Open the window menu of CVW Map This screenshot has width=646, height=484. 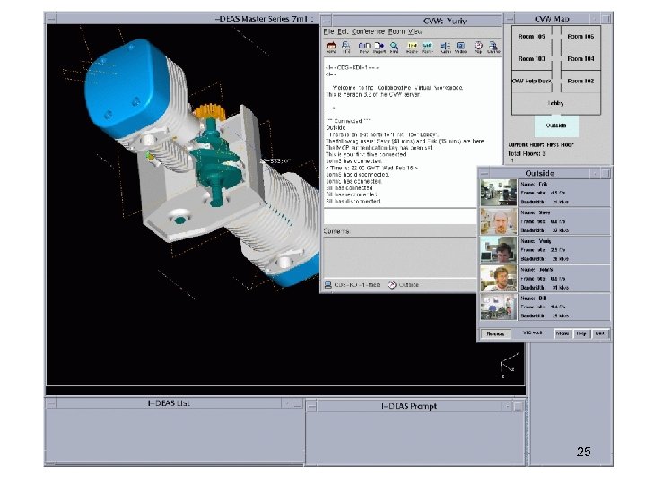tap(510, 19)
